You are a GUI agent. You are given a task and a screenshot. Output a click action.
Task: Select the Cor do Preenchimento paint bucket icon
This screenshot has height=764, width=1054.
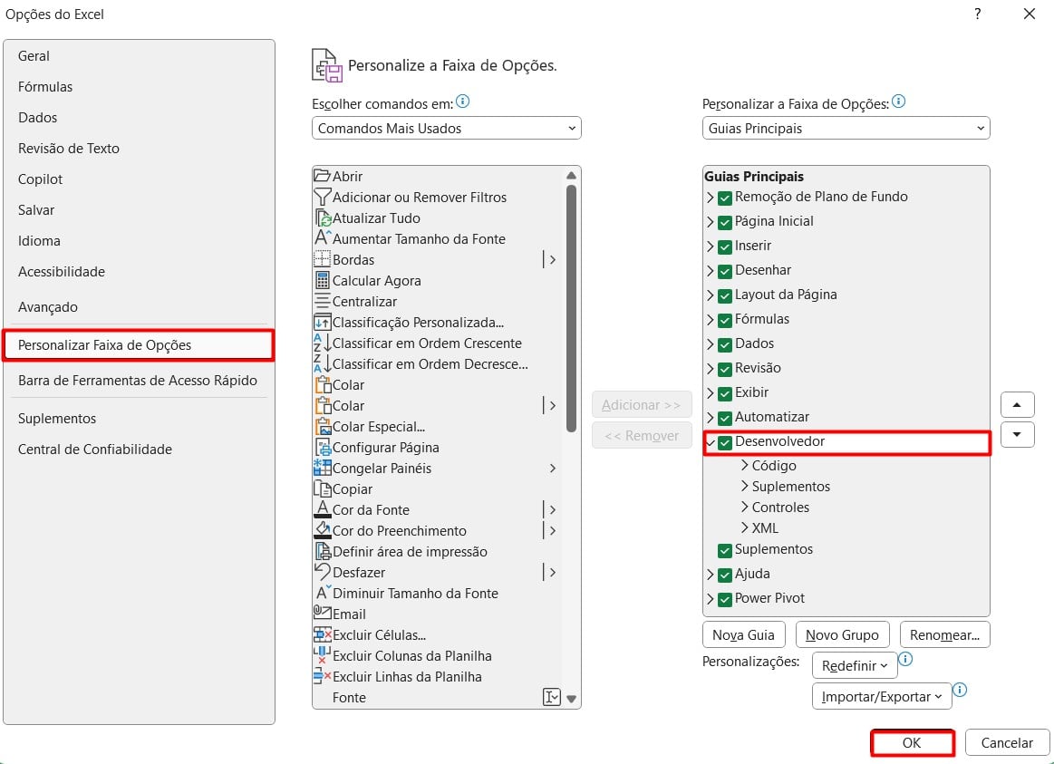tap(323, 531)
